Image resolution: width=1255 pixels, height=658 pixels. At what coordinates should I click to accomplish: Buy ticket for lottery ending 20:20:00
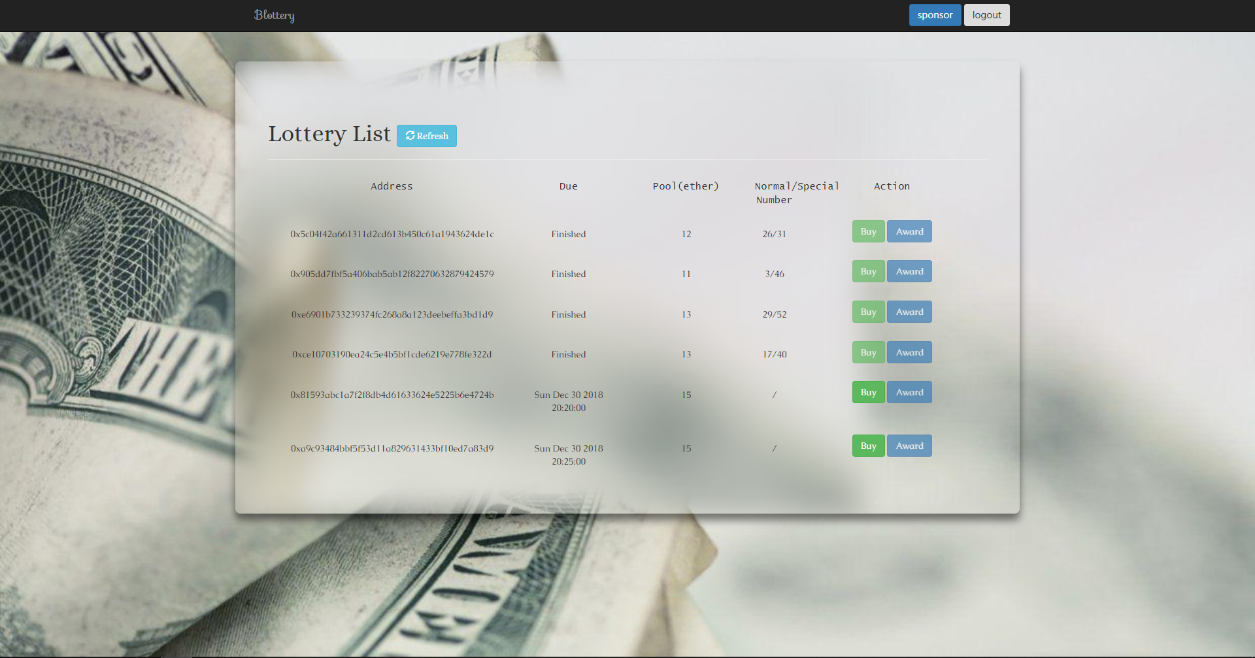tap(867, 392)
